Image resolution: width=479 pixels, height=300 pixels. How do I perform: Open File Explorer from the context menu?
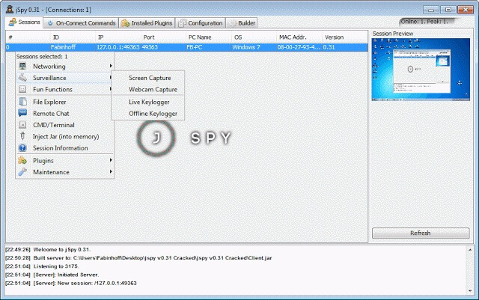(65, 102)
